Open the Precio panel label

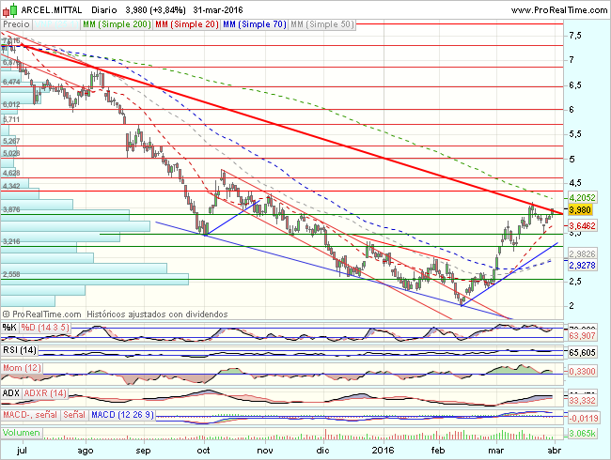(x=17, y=21)
